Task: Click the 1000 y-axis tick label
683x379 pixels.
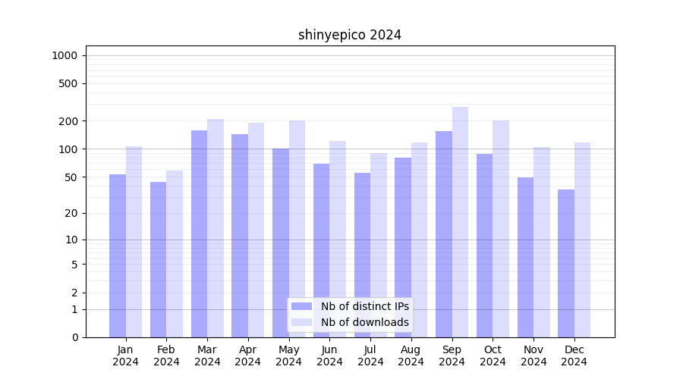Action: (x=65, y=55)
